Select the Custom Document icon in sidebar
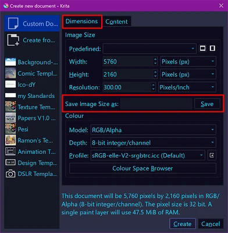228x233 pixels. 13,23
